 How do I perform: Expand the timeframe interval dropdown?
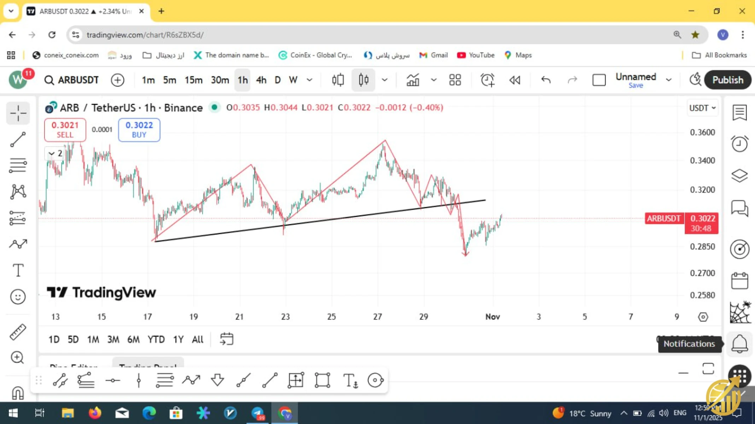310,80
